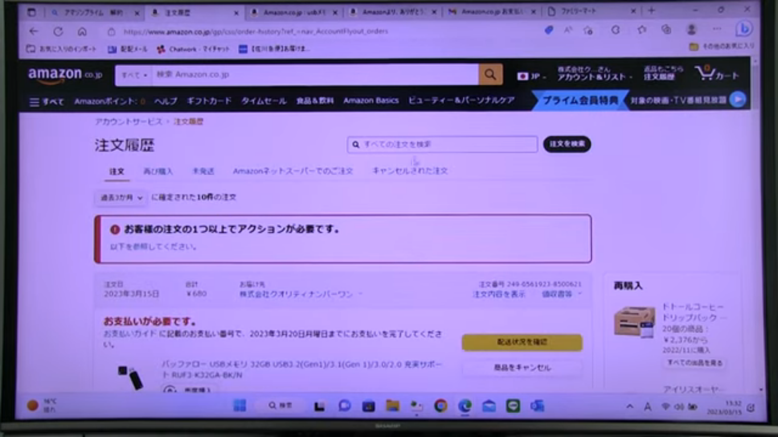Click the Amazon search input field
Image resolution: width=778 pixels, height=437 pixels.
coord(316,75)
